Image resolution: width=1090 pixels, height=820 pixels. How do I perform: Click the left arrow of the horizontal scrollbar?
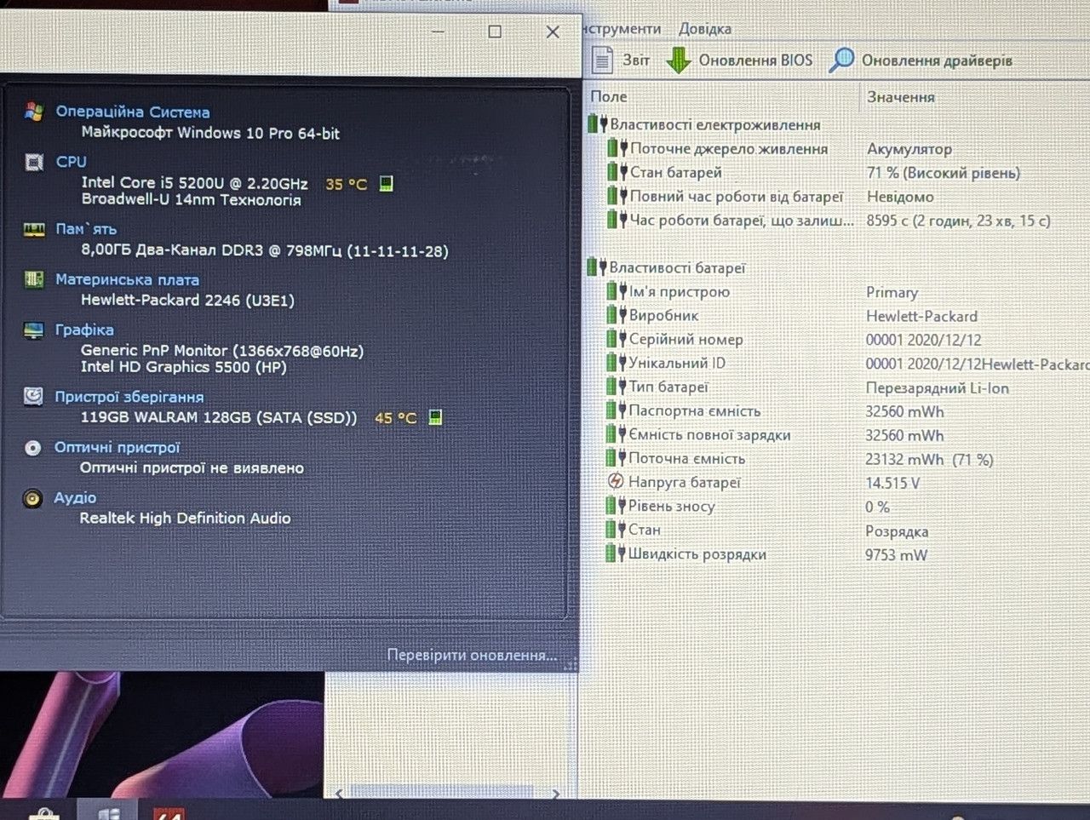point(339,794)
